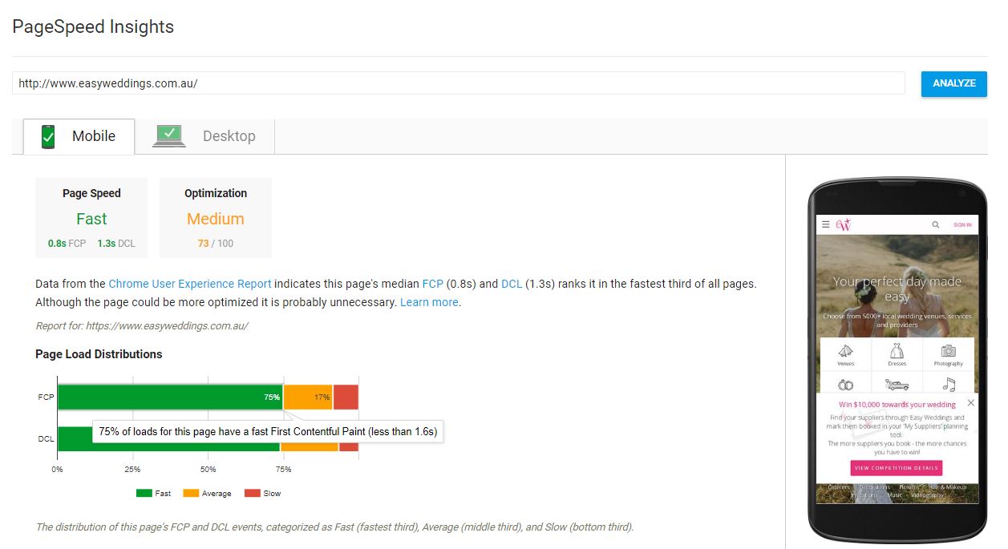The height and width of the screenshot is (549, 1008).
Task: Select the Photography camera icon
Action: [948, 351]
